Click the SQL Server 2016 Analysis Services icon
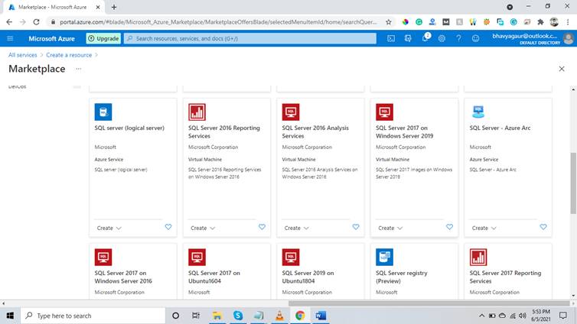 point(291,112)
